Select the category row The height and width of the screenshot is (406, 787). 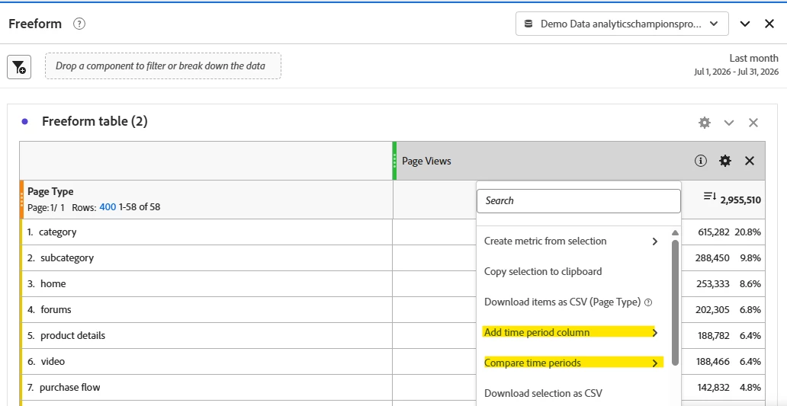[x=207, y=232]
